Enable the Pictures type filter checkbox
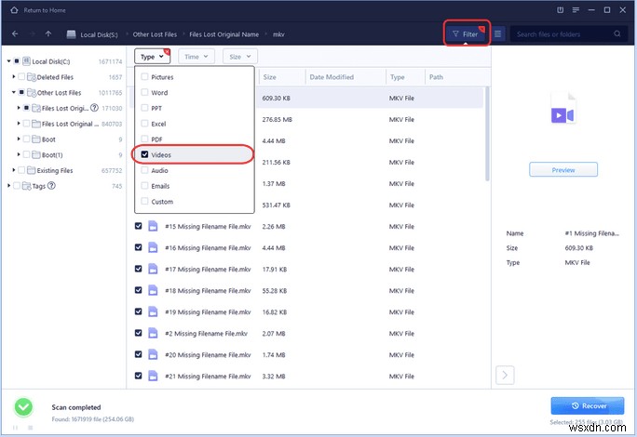Viewport: 637px width, 437px height. pyautogui.click(x=144, y=77)
